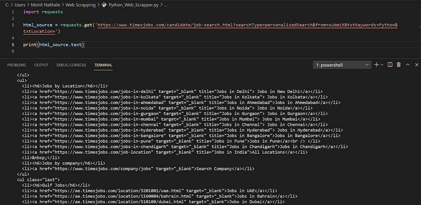Kill terminal with trash icon
Viewport: 421px width, 205px height.
[399, 64]
